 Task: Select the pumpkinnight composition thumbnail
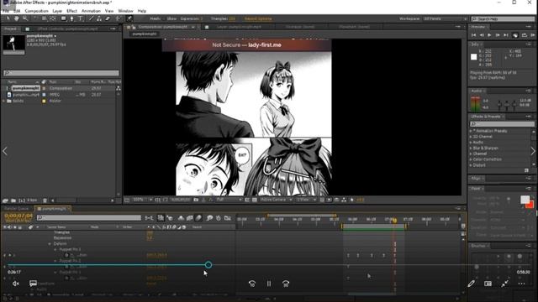point(13,44)
